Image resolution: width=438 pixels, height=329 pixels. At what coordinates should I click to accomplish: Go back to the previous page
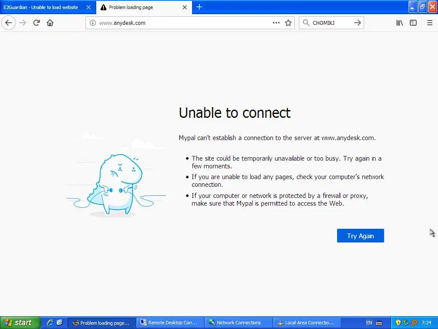click(x=9, y=23)
